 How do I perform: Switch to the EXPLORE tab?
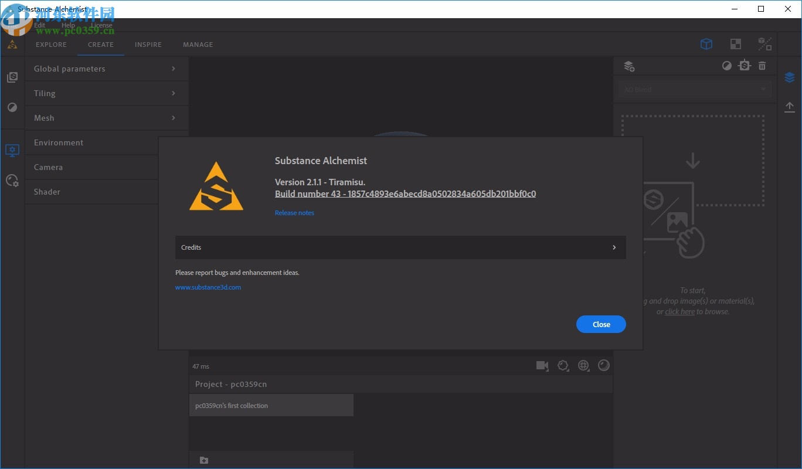tap(51, 45)
